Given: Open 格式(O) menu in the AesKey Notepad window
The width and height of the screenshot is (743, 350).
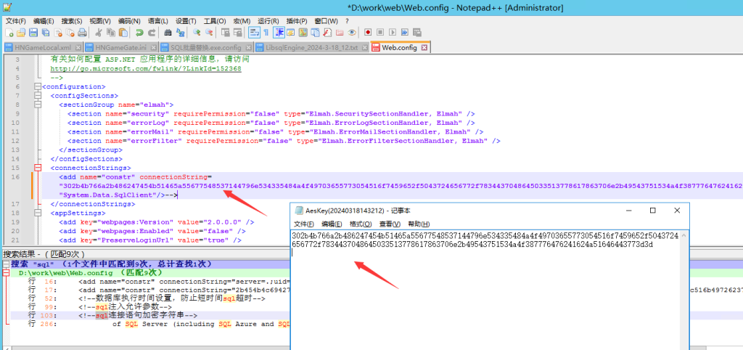Looking at the screenshot, I should (360, 224).
